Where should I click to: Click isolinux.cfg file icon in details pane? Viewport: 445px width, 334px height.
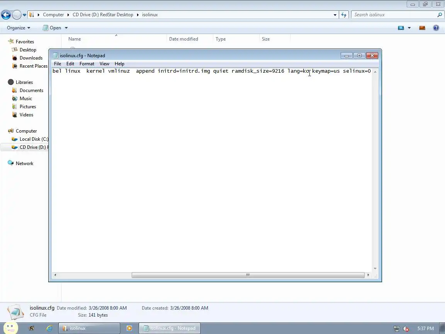coord(15,312)
